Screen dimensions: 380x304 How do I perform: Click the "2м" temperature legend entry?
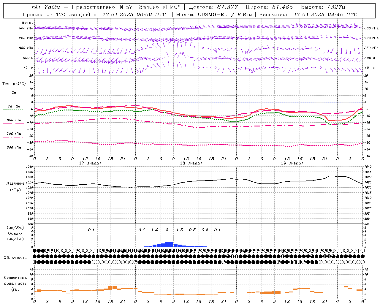point(14,93)
